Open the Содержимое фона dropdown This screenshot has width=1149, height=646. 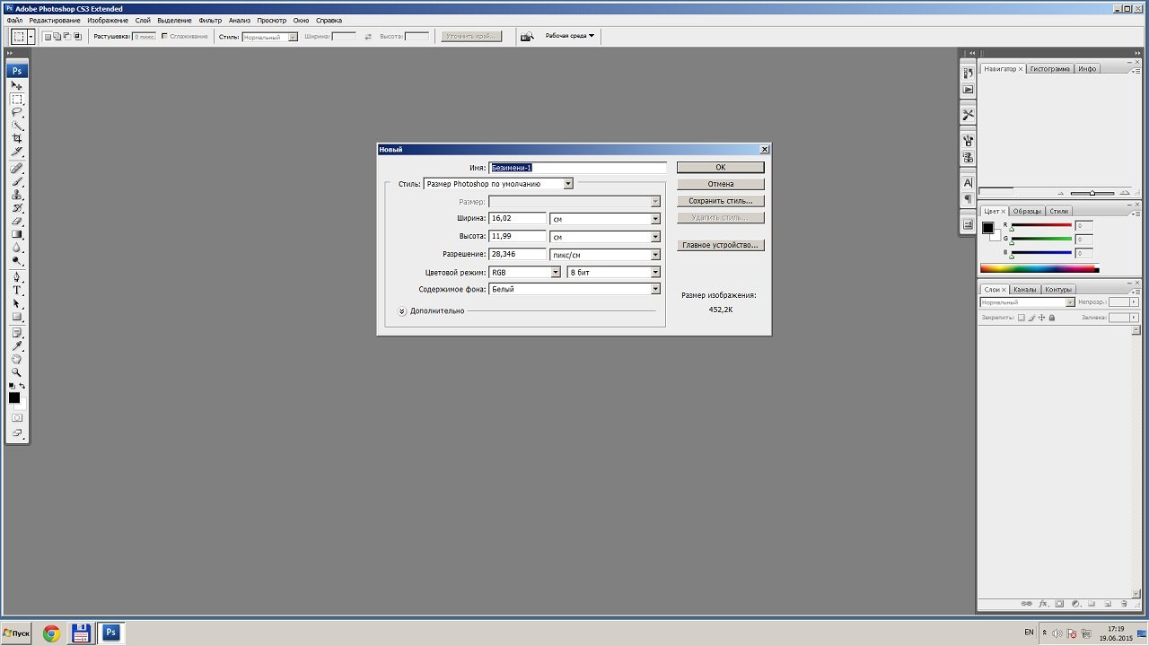(x=655, y=290)
